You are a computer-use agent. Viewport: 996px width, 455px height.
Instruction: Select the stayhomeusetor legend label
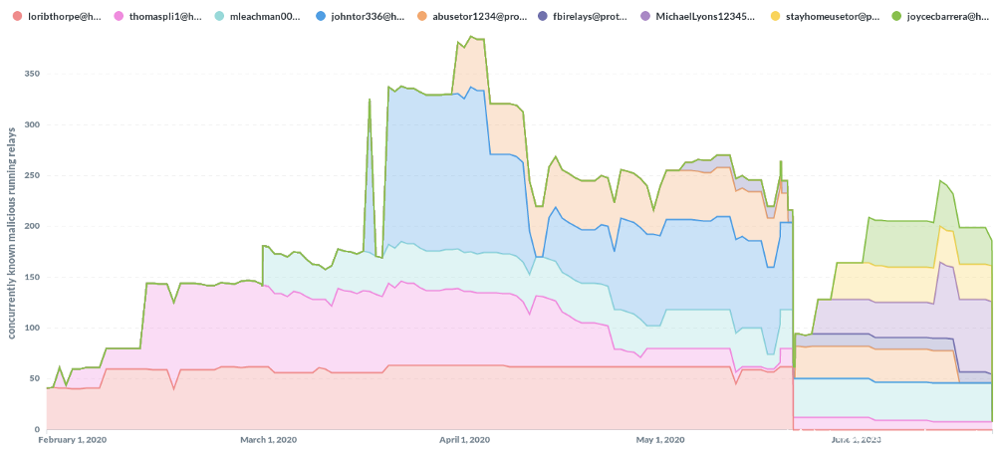833,17
